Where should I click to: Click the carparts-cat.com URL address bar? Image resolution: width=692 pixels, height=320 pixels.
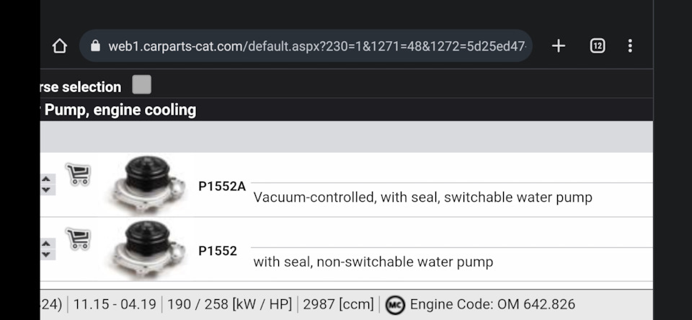pyautogui.click(x=316, y=46)
